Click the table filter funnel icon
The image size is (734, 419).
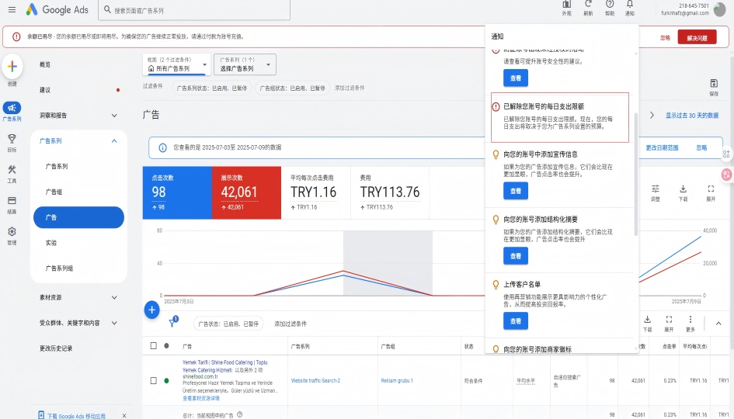tap(172, 323)
